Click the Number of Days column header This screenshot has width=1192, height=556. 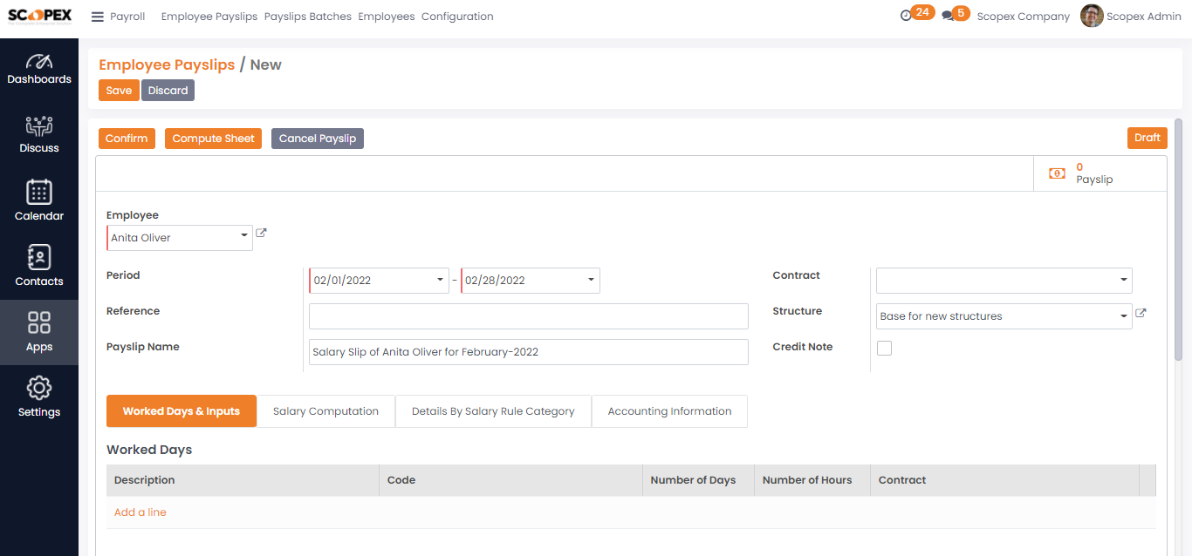(x=698, y=480)
